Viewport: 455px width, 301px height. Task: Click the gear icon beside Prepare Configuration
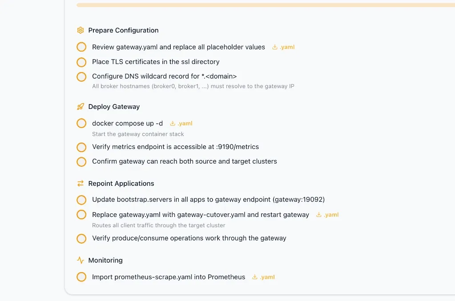point(81,30)
